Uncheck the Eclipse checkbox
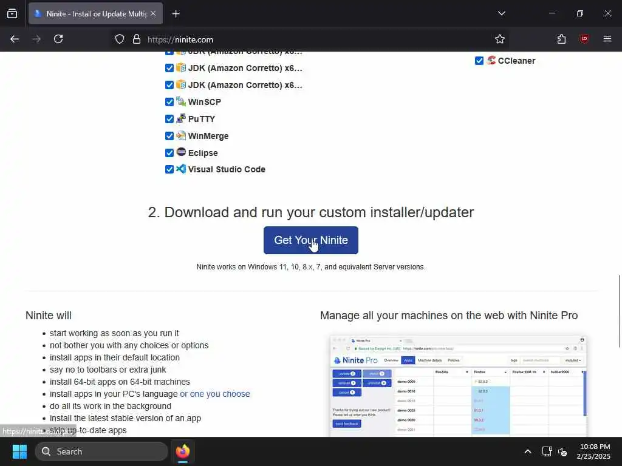 (169, 153)
